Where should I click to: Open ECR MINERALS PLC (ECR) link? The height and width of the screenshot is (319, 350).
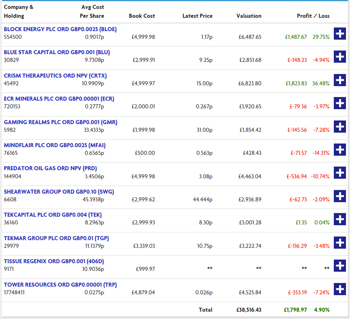click(x=59, y=99)
